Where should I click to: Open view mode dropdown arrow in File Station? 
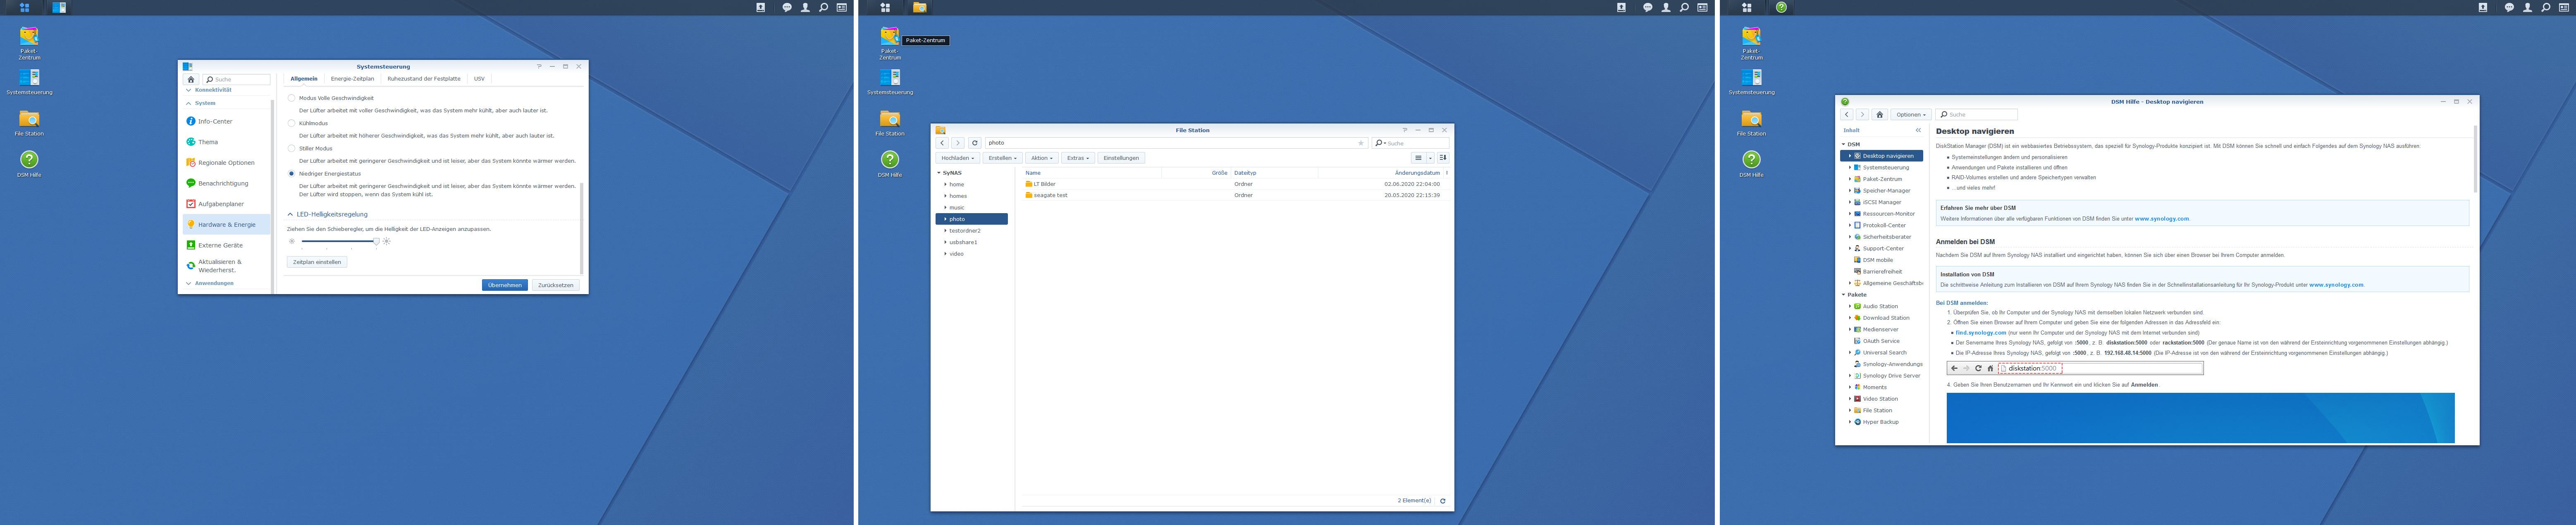(x=1430, y=158)
